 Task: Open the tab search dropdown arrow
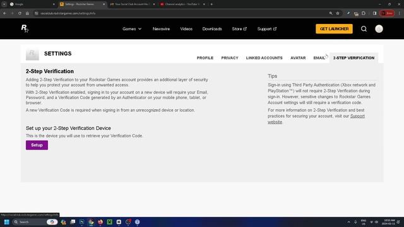point(4,4)
